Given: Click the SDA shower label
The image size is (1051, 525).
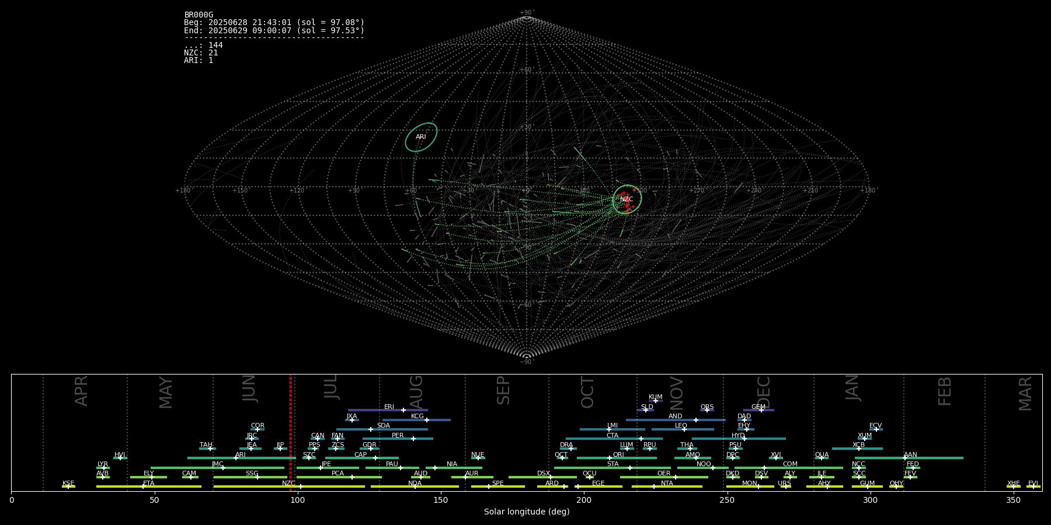Looking at the screenshot, I should point(384,426).
